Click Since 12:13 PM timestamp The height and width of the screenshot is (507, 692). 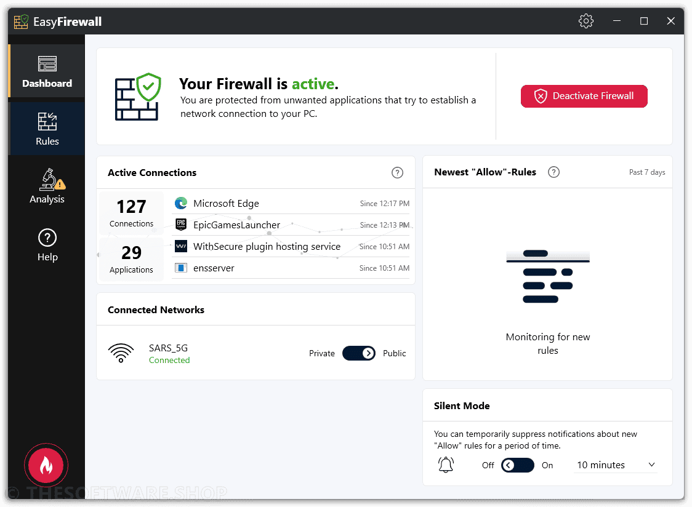(x=384, y=225)
